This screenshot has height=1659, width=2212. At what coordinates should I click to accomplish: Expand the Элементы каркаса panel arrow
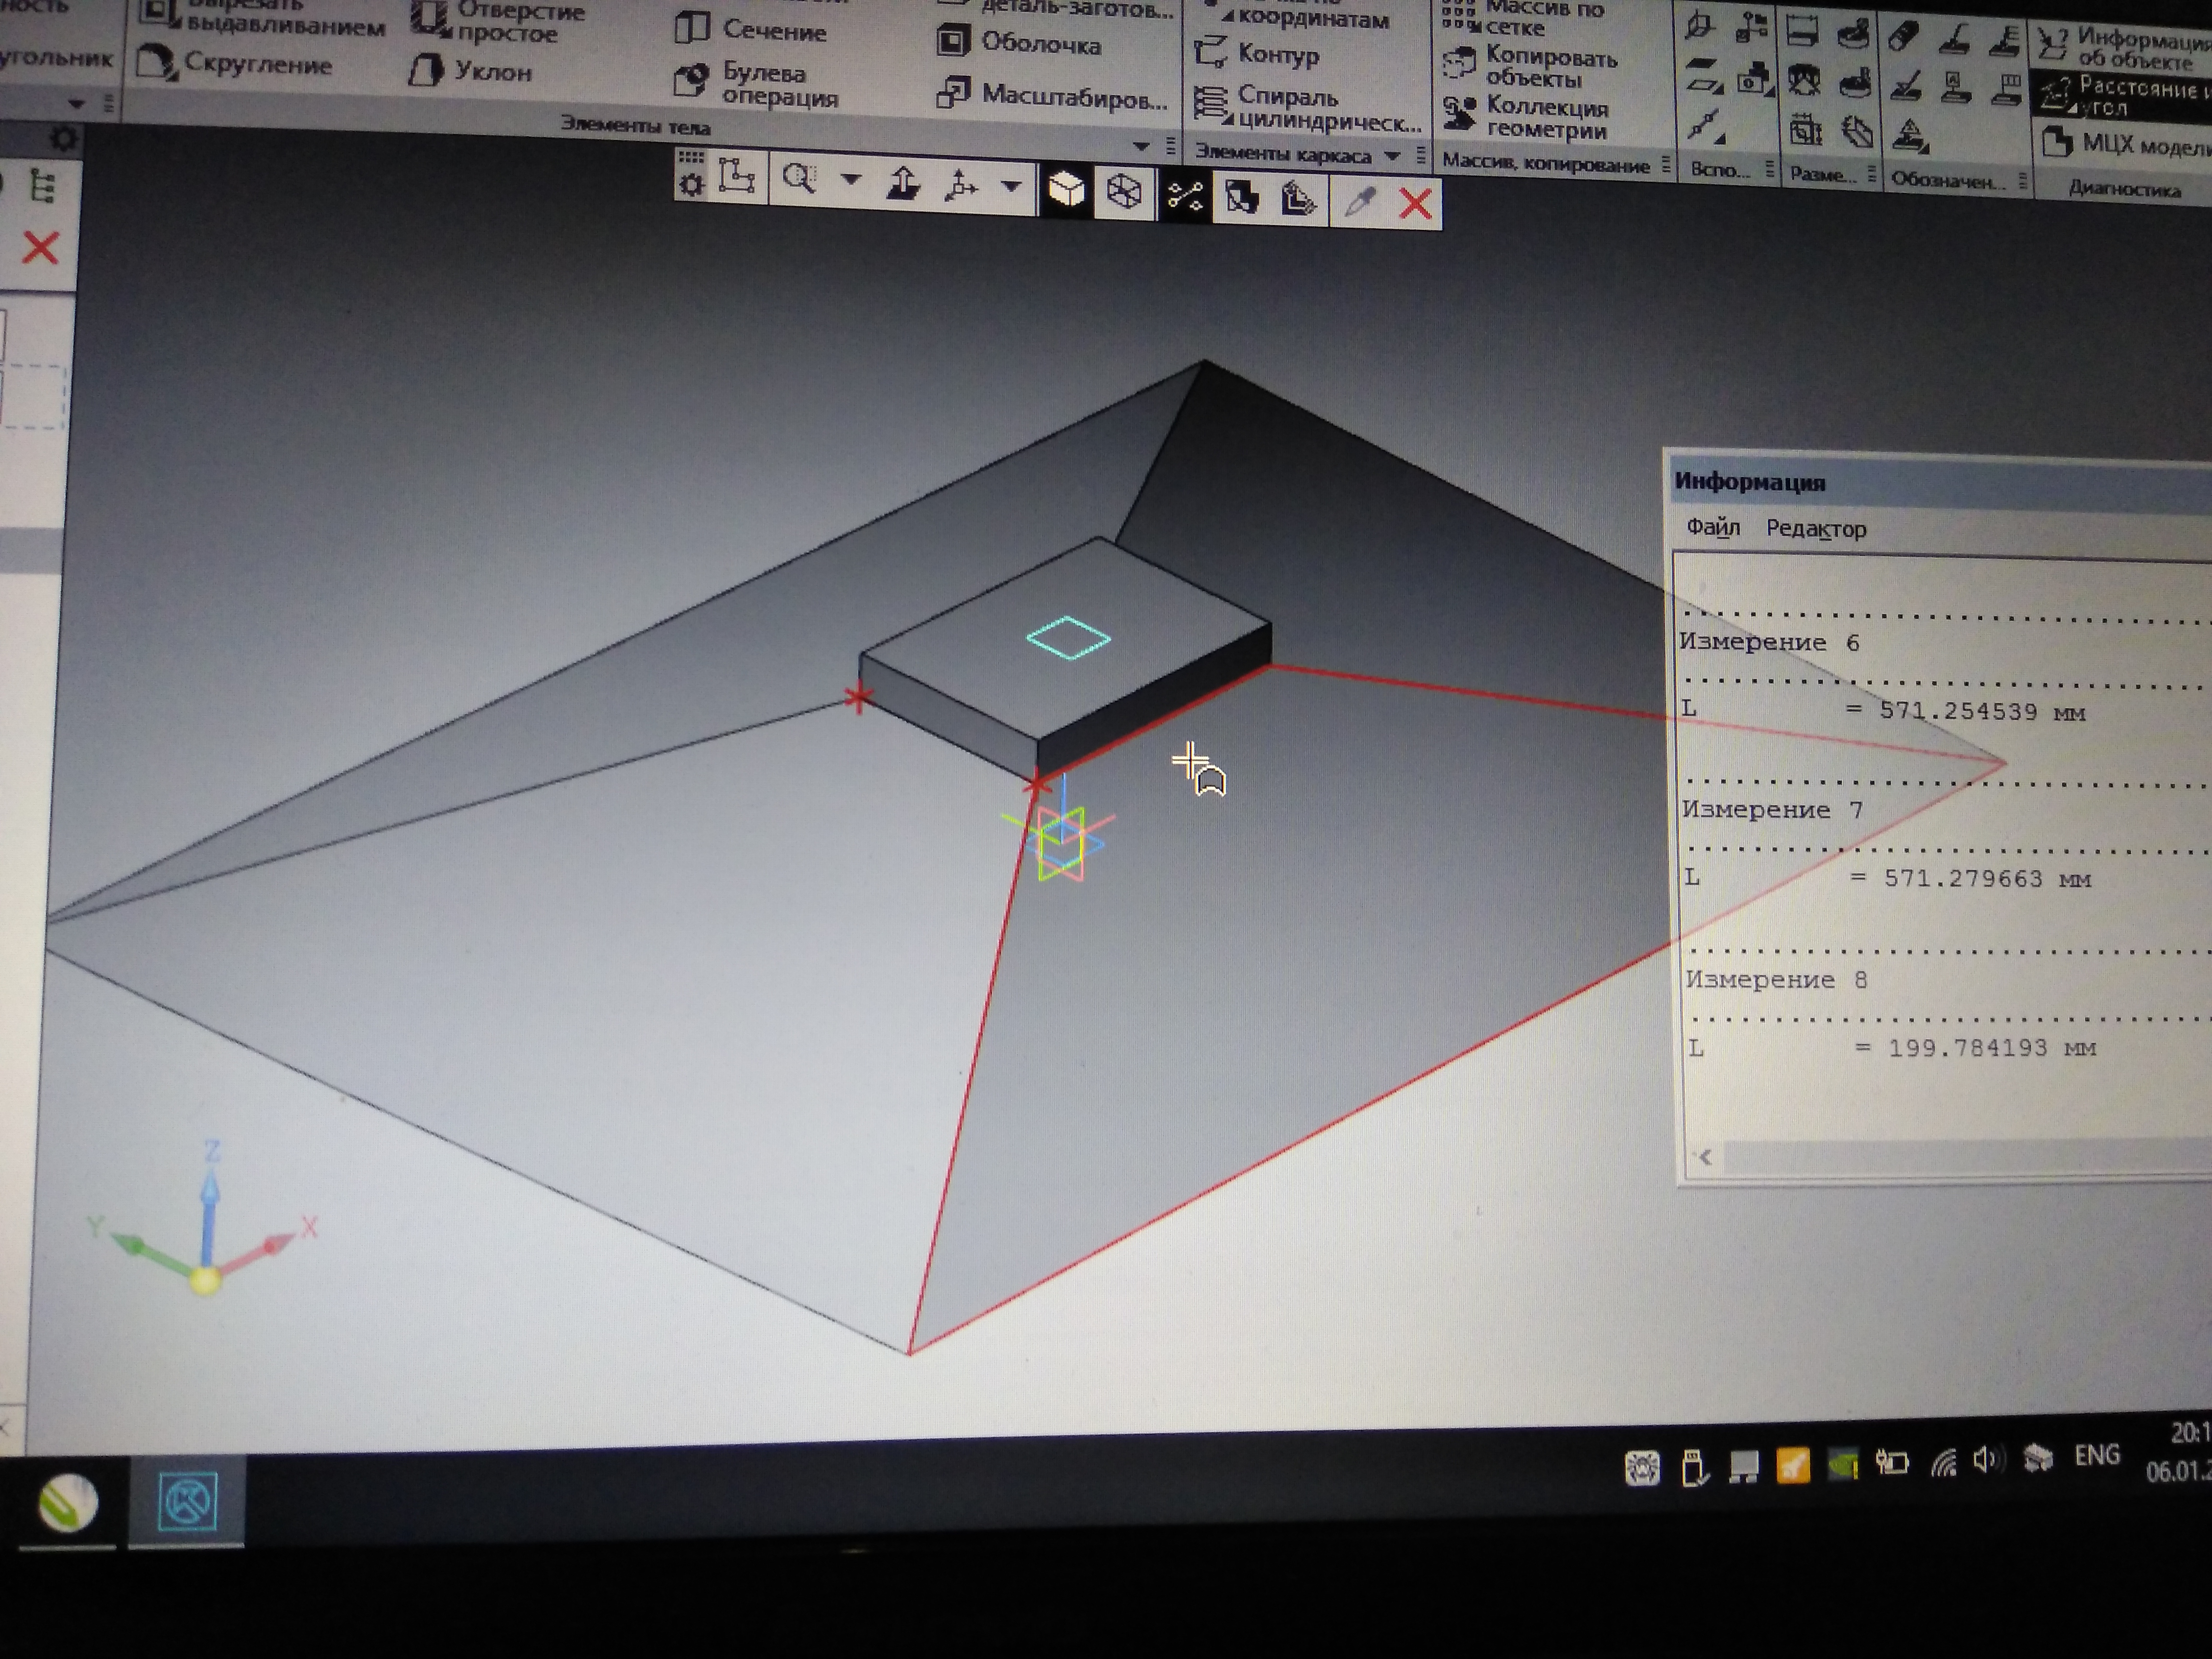click(1391, 156)
